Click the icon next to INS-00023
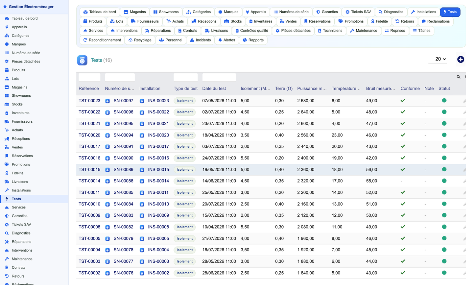Image resolution: width=475 pixels, height=294 pixels. point(142,101)
